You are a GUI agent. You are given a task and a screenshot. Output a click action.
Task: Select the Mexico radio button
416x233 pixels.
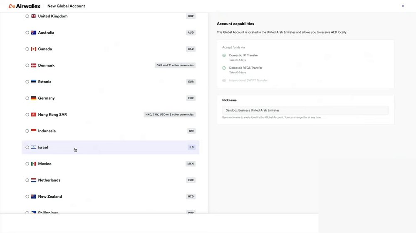(27, 164)
